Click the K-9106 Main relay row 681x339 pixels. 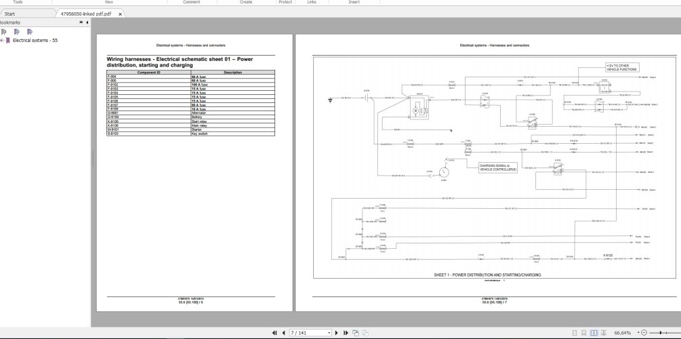coord(190,125)
